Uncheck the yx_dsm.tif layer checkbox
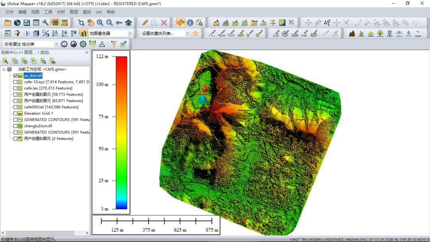Screen dimensions: 430x242 point(16,76)
